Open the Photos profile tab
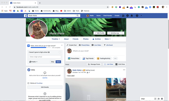Screen dimensions: 169x101 point(86,39)
